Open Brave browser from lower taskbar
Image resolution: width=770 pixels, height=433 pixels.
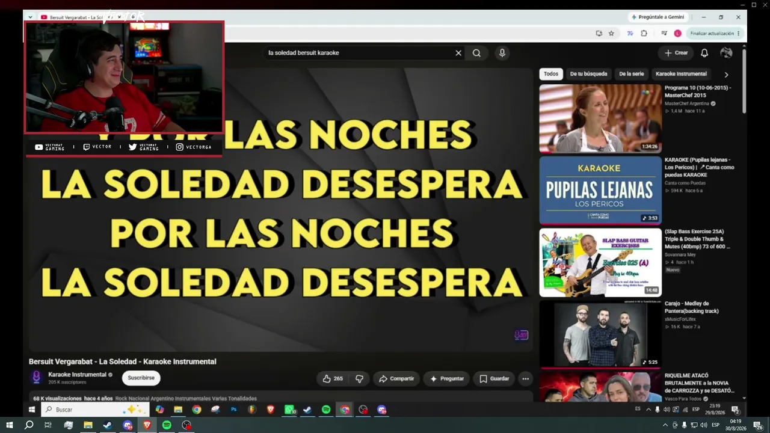147,425
